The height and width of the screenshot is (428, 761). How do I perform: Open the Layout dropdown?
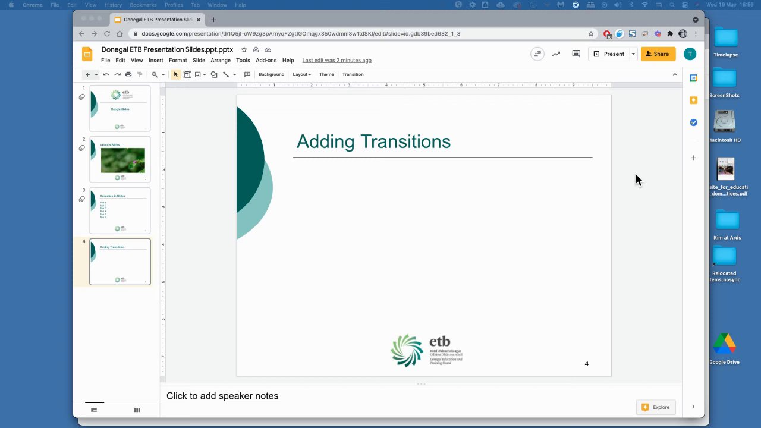(301, 74)
